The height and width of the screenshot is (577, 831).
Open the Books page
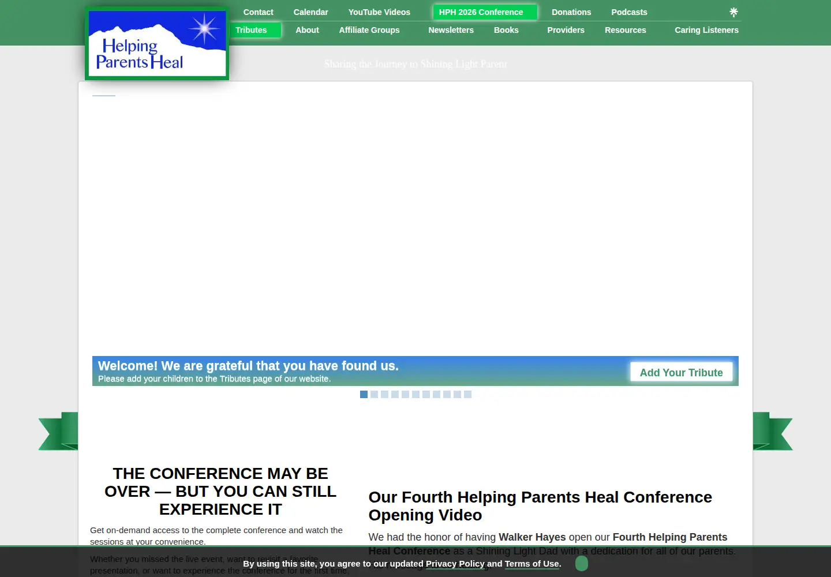(506, 30)
